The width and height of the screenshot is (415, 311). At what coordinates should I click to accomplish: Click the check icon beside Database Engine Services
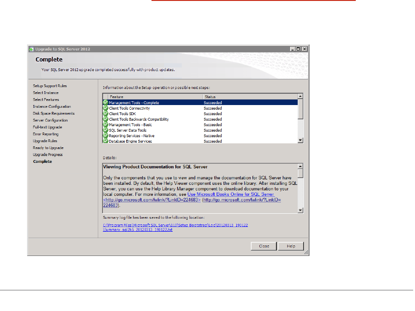[106, 141]
